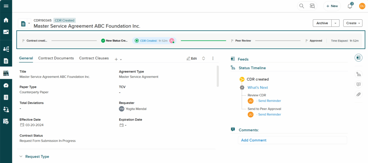The width and height of the screenshot is (368, 163).
Task: Click Send Reminder for Review CDR
Action: (269, 101)
